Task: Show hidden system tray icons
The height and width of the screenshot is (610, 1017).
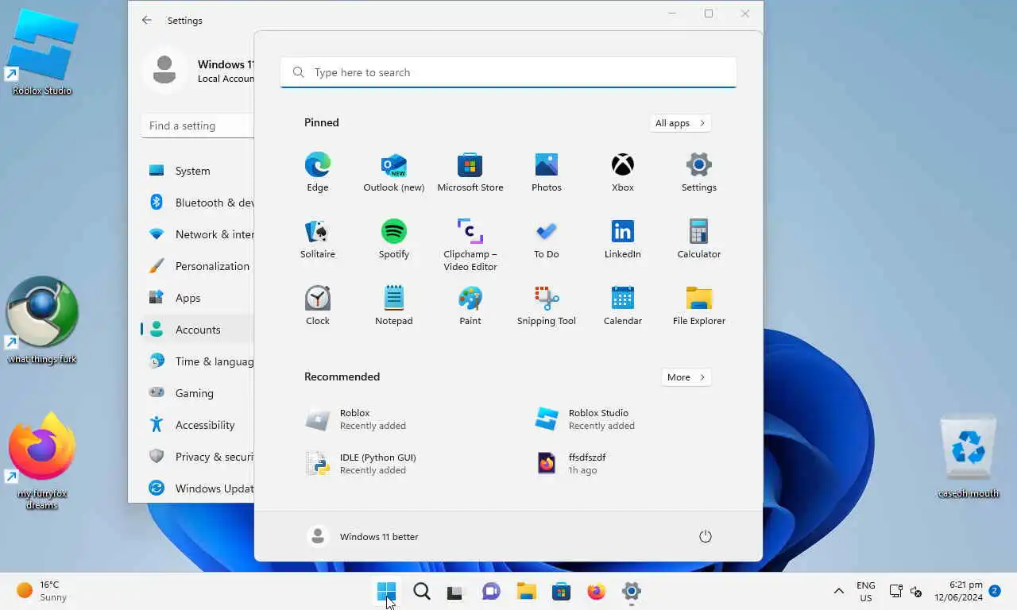Action: [x=838, y=591]
